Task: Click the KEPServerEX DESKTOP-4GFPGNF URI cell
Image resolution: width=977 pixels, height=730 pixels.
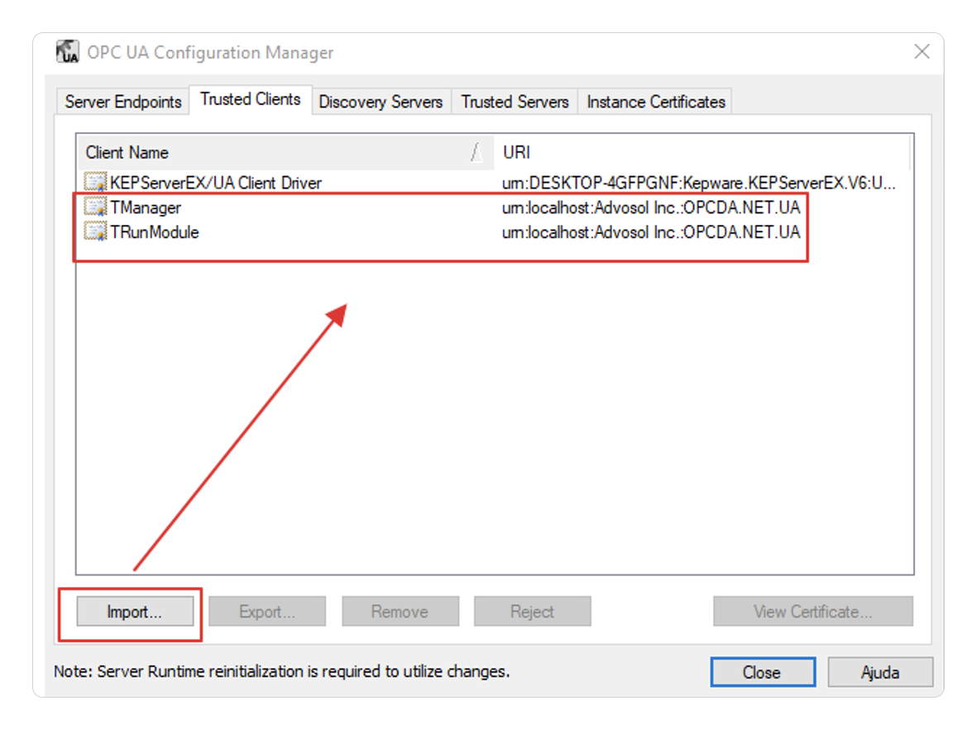Action: pos(698,183)
